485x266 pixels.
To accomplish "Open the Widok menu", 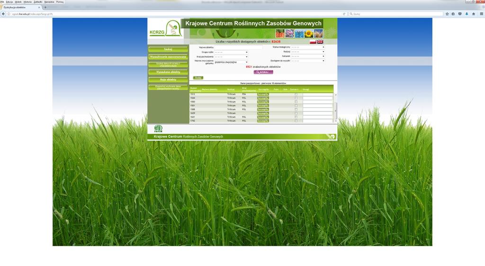I will [x=18, y=2].
